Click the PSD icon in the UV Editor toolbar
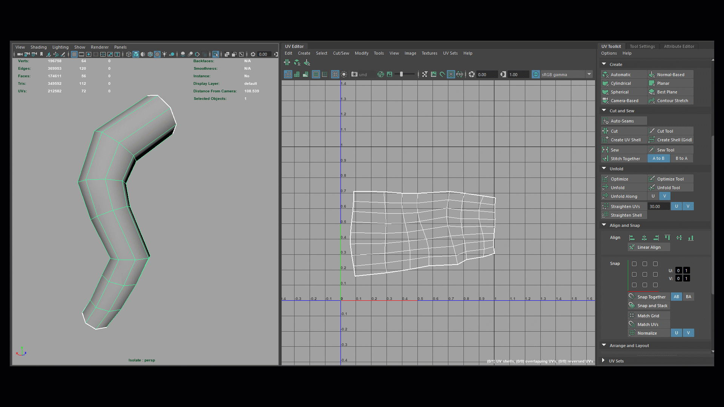Screen dimensions: 724x407 460,74
